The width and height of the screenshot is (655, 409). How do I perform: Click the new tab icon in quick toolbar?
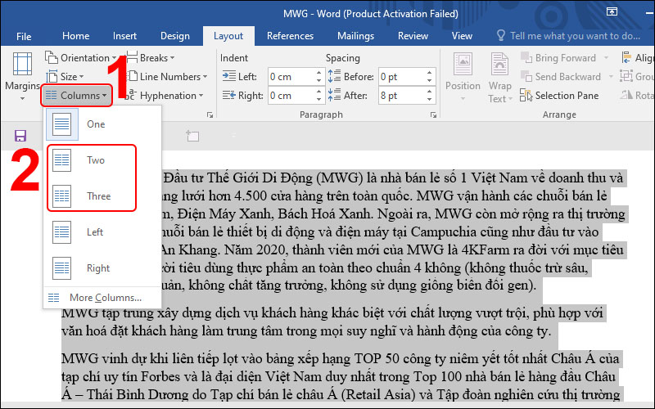coord(192,135)
